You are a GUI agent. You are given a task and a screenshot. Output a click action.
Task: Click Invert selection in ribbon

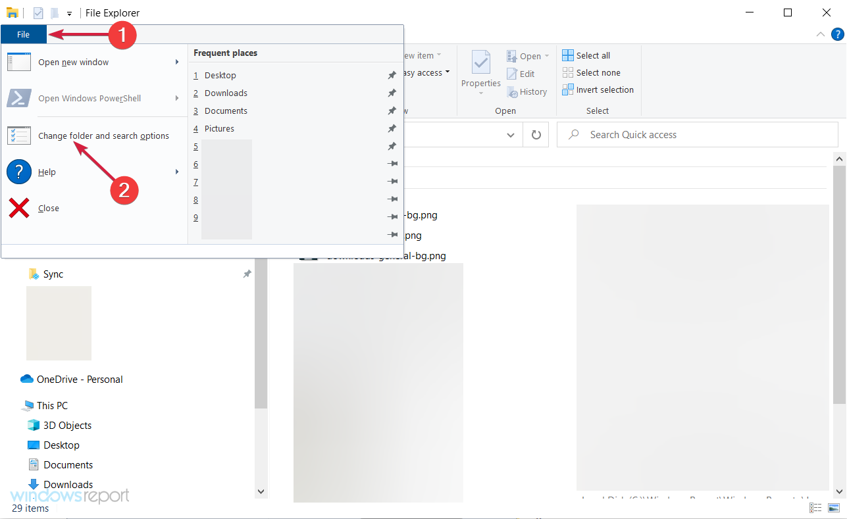click(x=598, y=89)
